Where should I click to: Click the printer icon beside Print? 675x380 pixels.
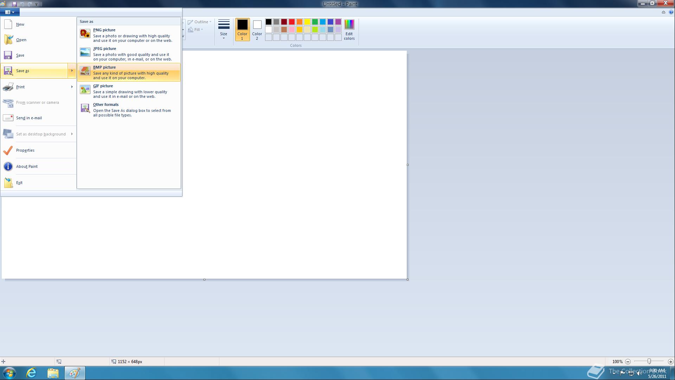point(8,87)
